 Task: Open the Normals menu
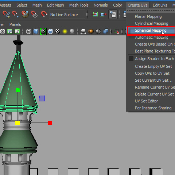point(101,5)
